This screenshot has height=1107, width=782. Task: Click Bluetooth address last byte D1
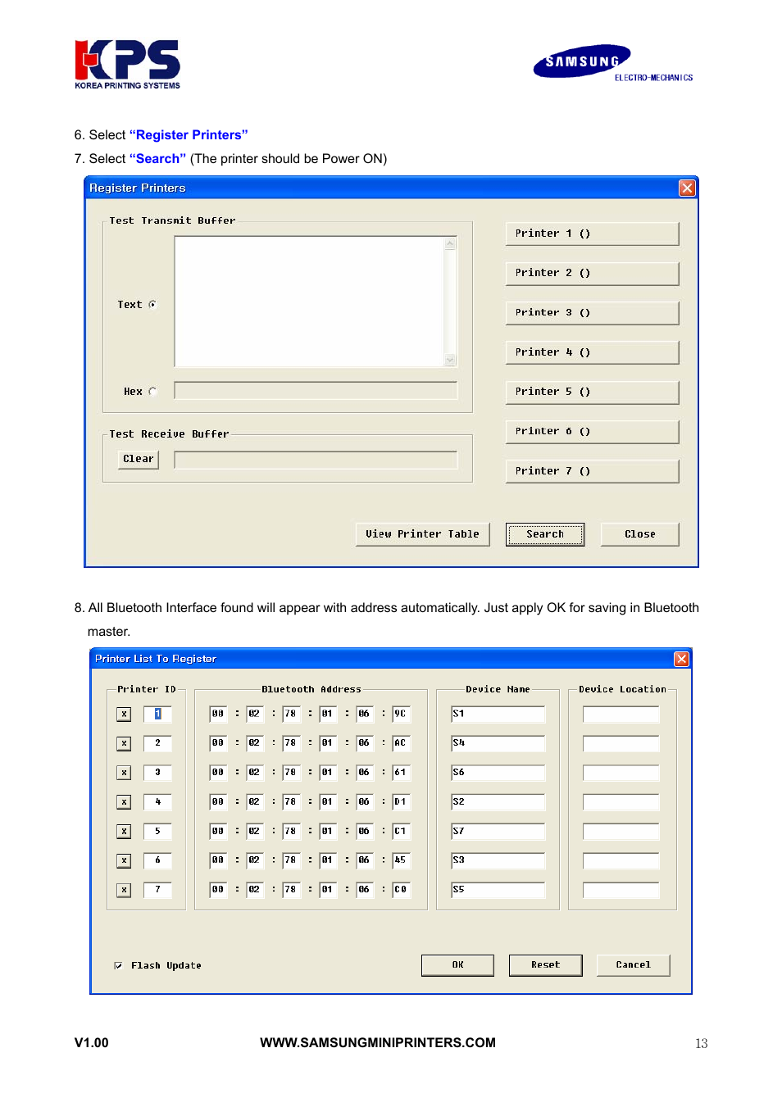[401, 801]
